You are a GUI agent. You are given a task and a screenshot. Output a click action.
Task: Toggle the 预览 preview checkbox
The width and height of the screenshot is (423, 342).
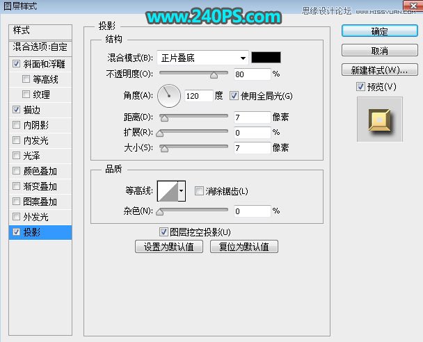point(360,87)
